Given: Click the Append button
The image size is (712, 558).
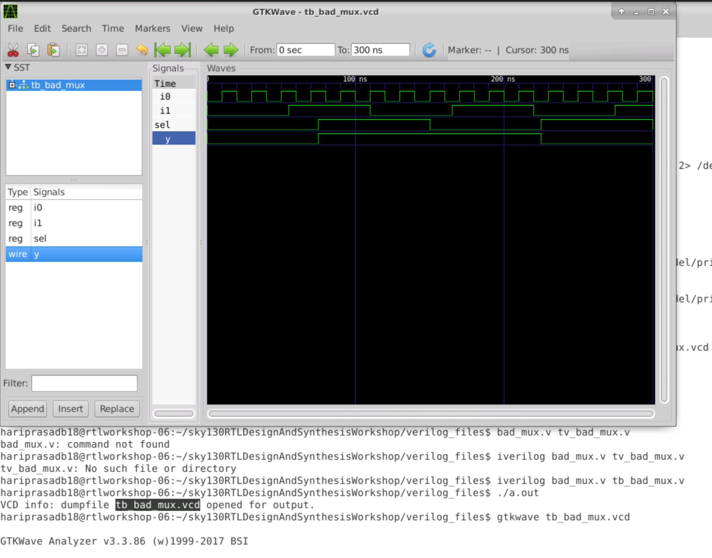Looking at the screenshot, I should tap(28, 409).
